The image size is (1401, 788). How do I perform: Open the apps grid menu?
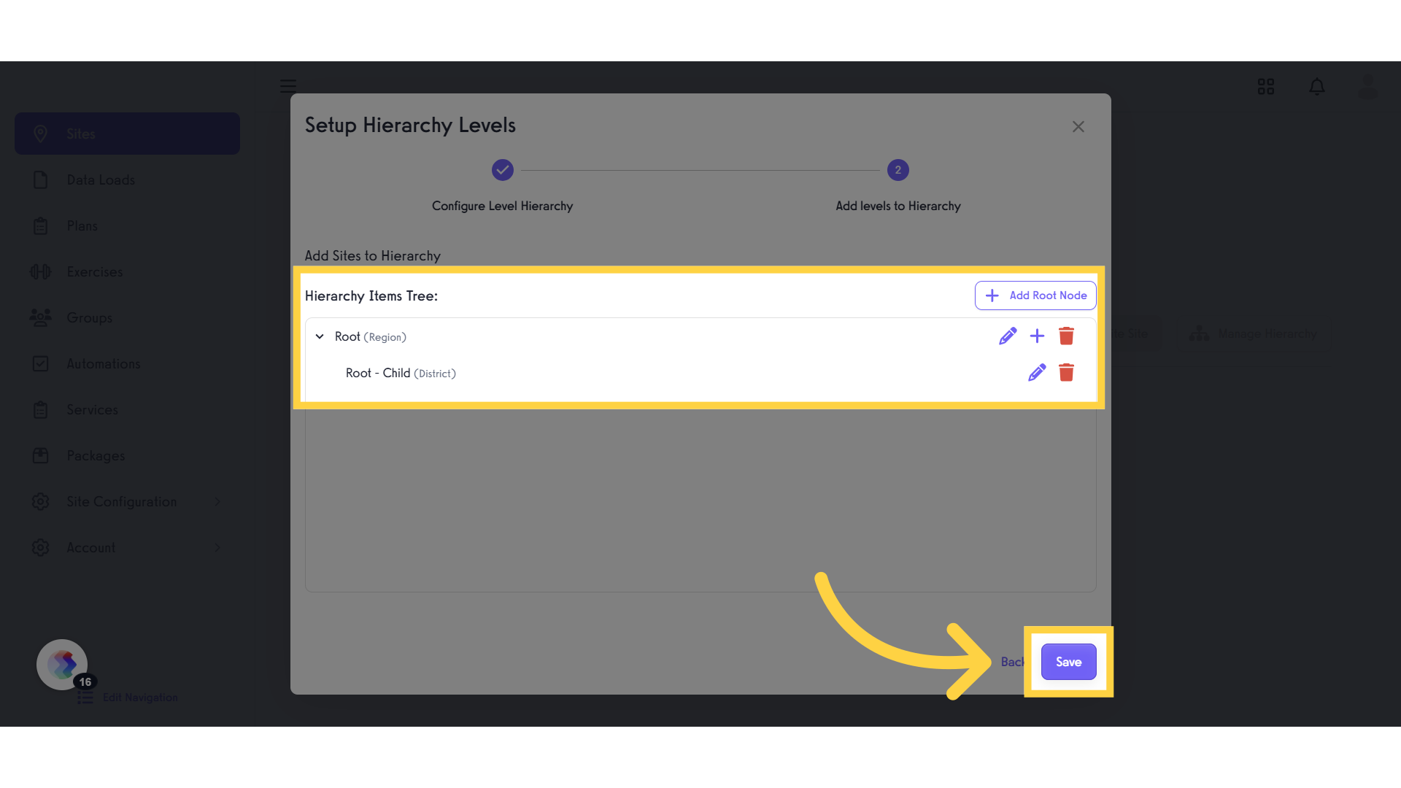1265,86
